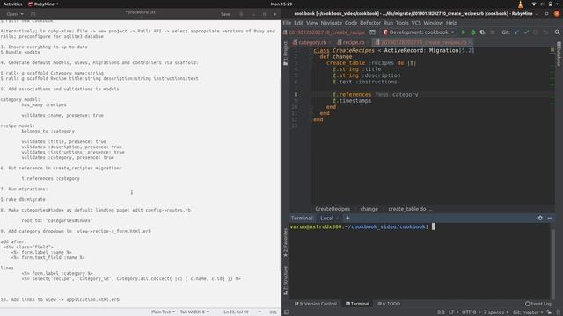Click the network icon in top bar

point(534,4)
